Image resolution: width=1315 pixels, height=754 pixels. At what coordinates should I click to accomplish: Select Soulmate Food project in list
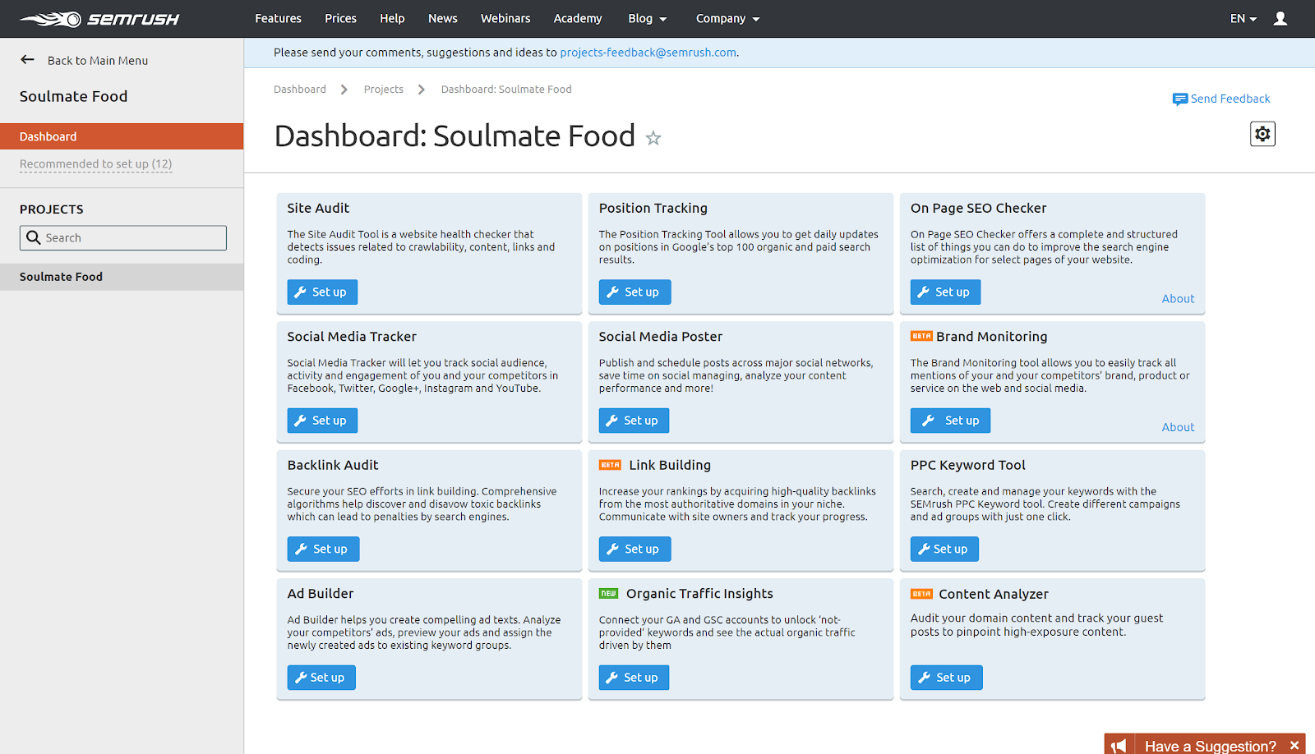[122, 277]
